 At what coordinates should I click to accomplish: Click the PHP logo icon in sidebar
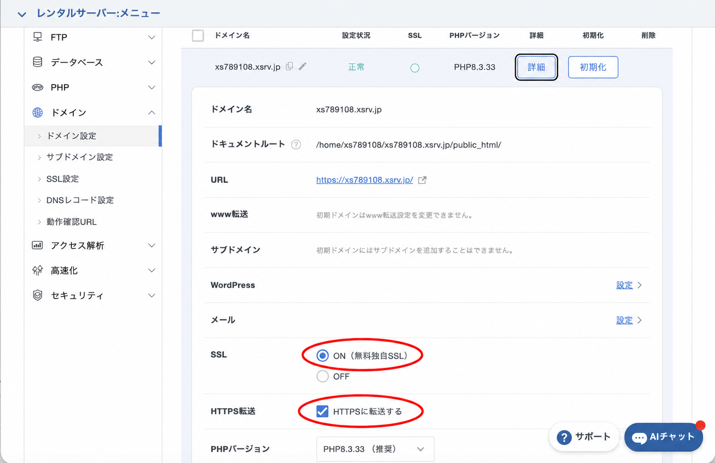point(38,87)
